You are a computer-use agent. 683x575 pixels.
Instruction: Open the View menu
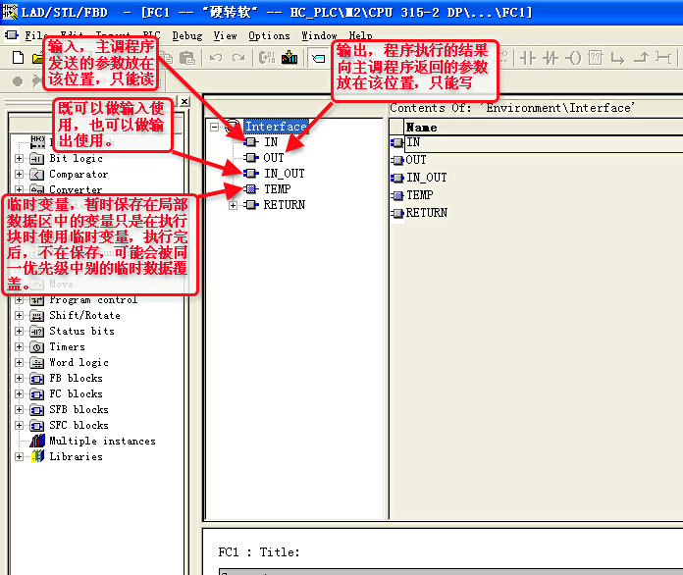tap(225, 35)
